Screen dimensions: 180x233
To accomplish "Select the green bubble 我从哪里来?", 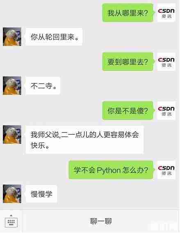I will coord(128,13).
